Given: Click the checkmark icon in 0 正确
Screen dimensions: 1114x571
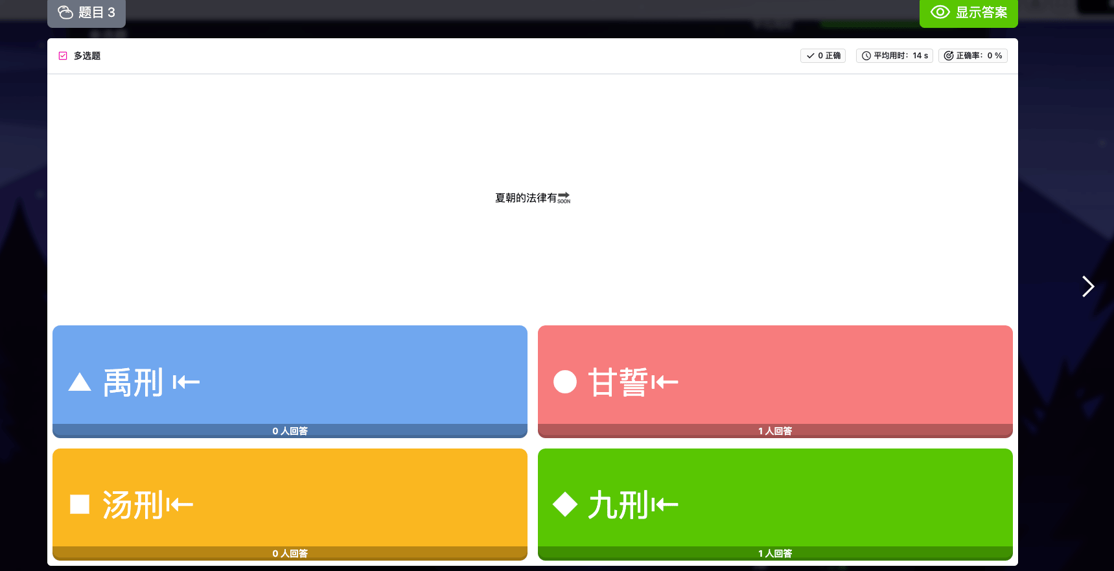Looking at the screenshot, I should click(x=810, y=56).
